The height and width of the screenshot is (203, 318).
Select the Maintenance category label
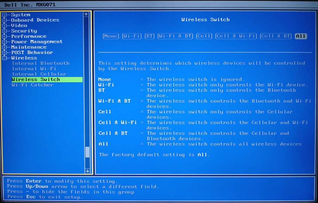(x=29, y=47)
